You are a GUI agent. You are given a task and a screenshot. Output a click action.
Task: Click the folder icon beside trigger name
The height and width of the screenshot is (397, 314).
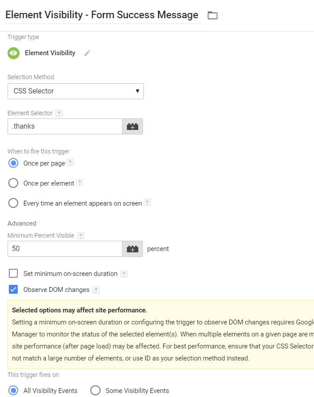coord(212,16)
